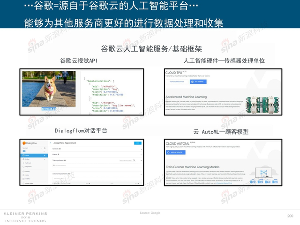Image resolution: width=300 pixels, height=225 pixels.
Task: Expand the Contexts section chevron
Action: pyautogui.click(x=142, y=149)
